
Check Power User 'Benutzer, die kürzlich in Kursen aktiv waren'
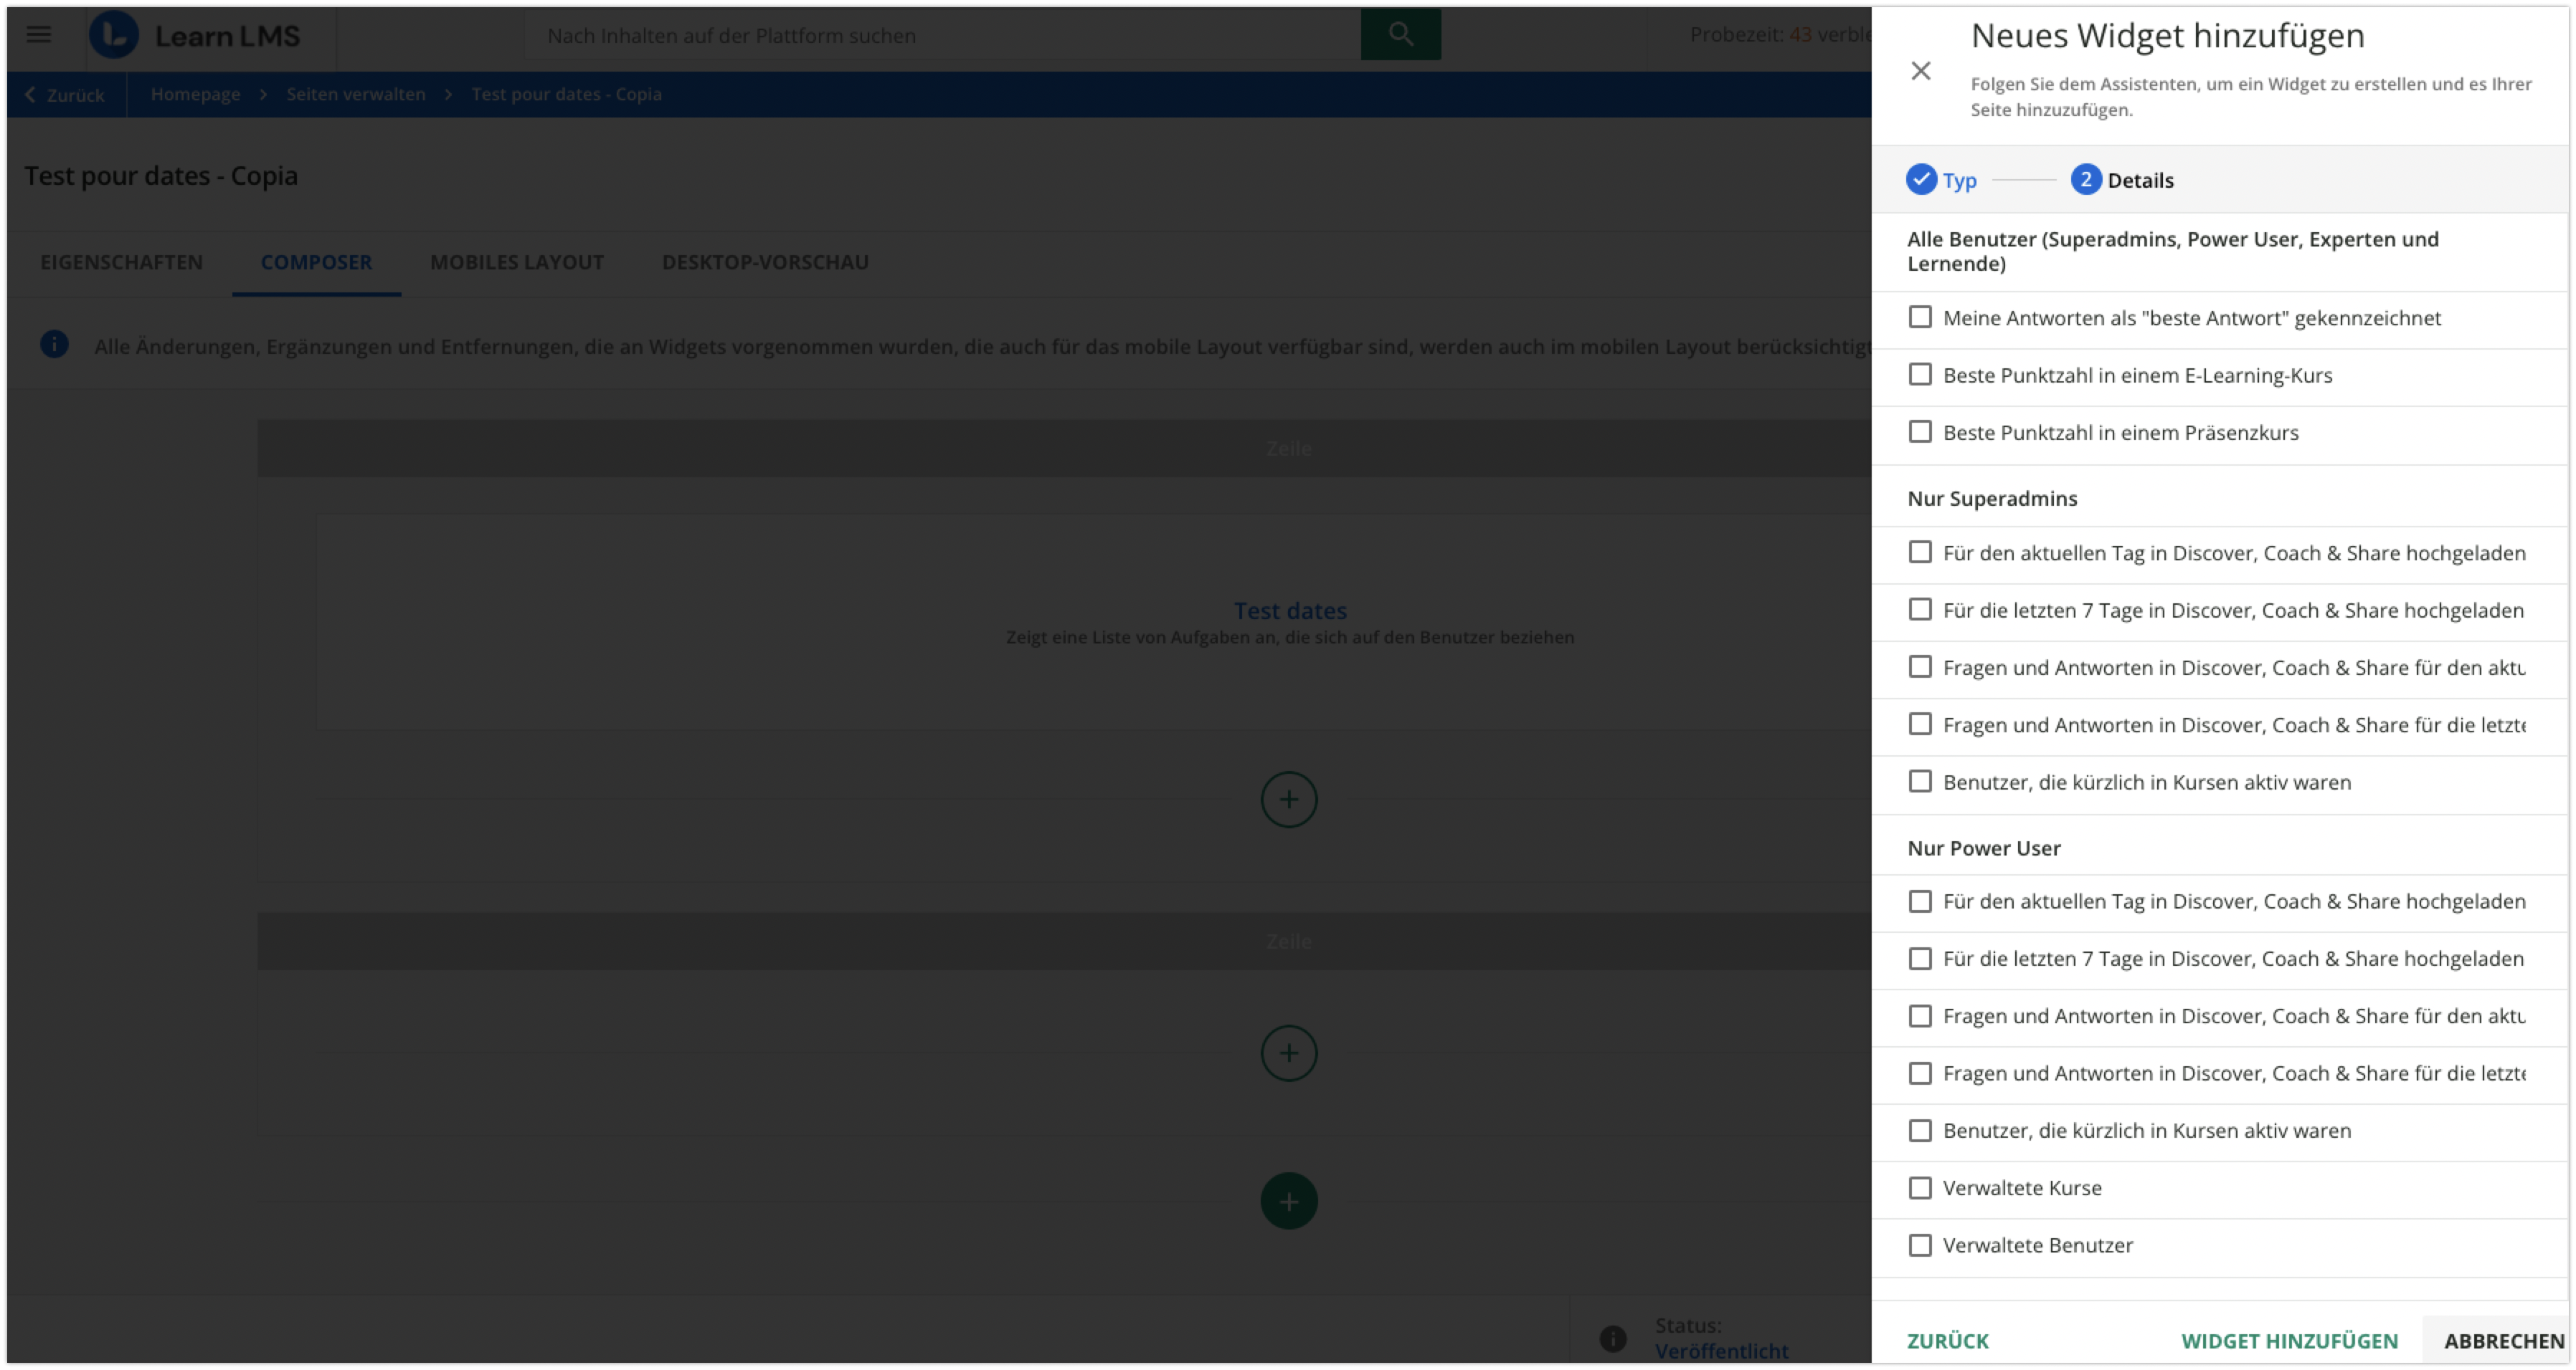[x=1919, y=1130]
